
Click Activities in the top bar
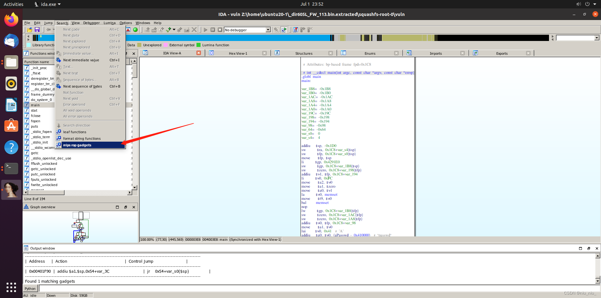point(13,4)
